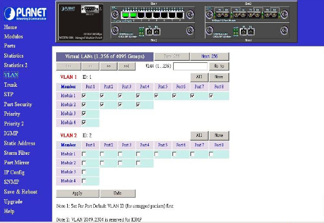Open Storm Filter settings
This screenshot has width=324, height=223.
pyautogui.click(x=17, y=153)
